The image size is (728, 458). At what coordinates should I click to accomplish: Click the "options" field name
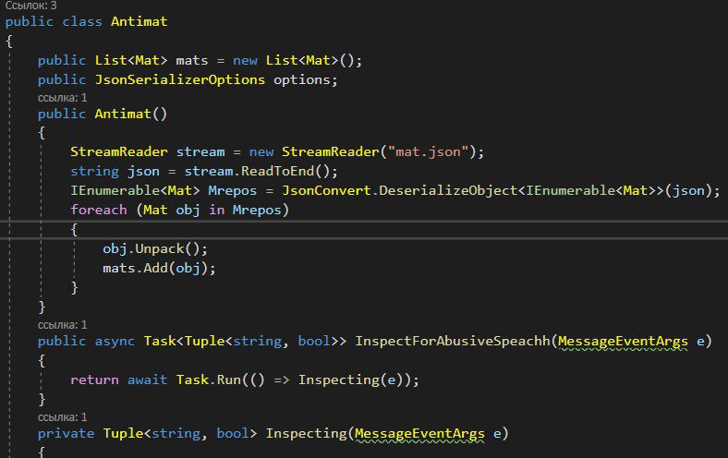click(x=301, y=79)
